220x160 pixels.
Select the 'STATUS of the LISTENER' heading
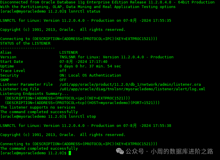pos(25,43)
